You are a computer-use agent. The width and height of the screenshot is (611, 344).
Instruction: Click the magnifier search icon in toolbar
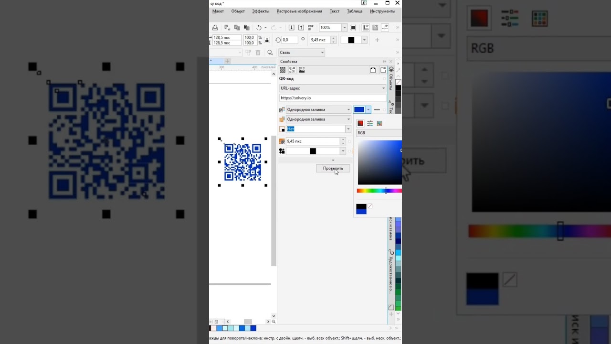coord(270,53)
